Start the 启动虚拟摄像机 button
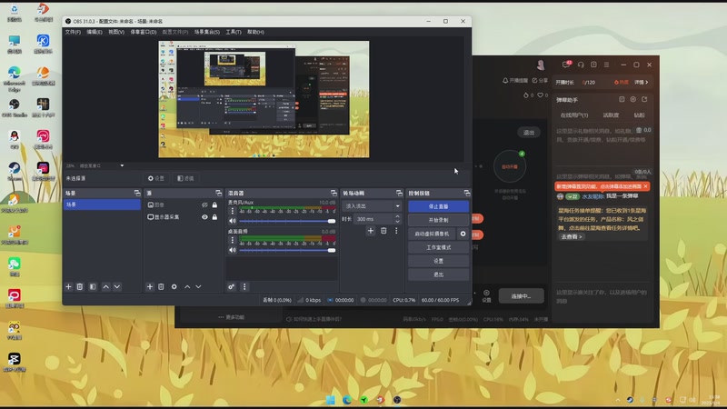Screen dimensions: 727x409 [433, 234]
